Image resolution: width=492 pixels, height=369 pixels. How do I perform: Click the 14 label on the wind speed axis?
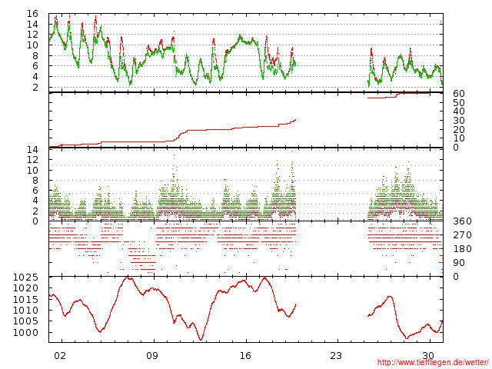pyautogui.click(x=32, y=150)
